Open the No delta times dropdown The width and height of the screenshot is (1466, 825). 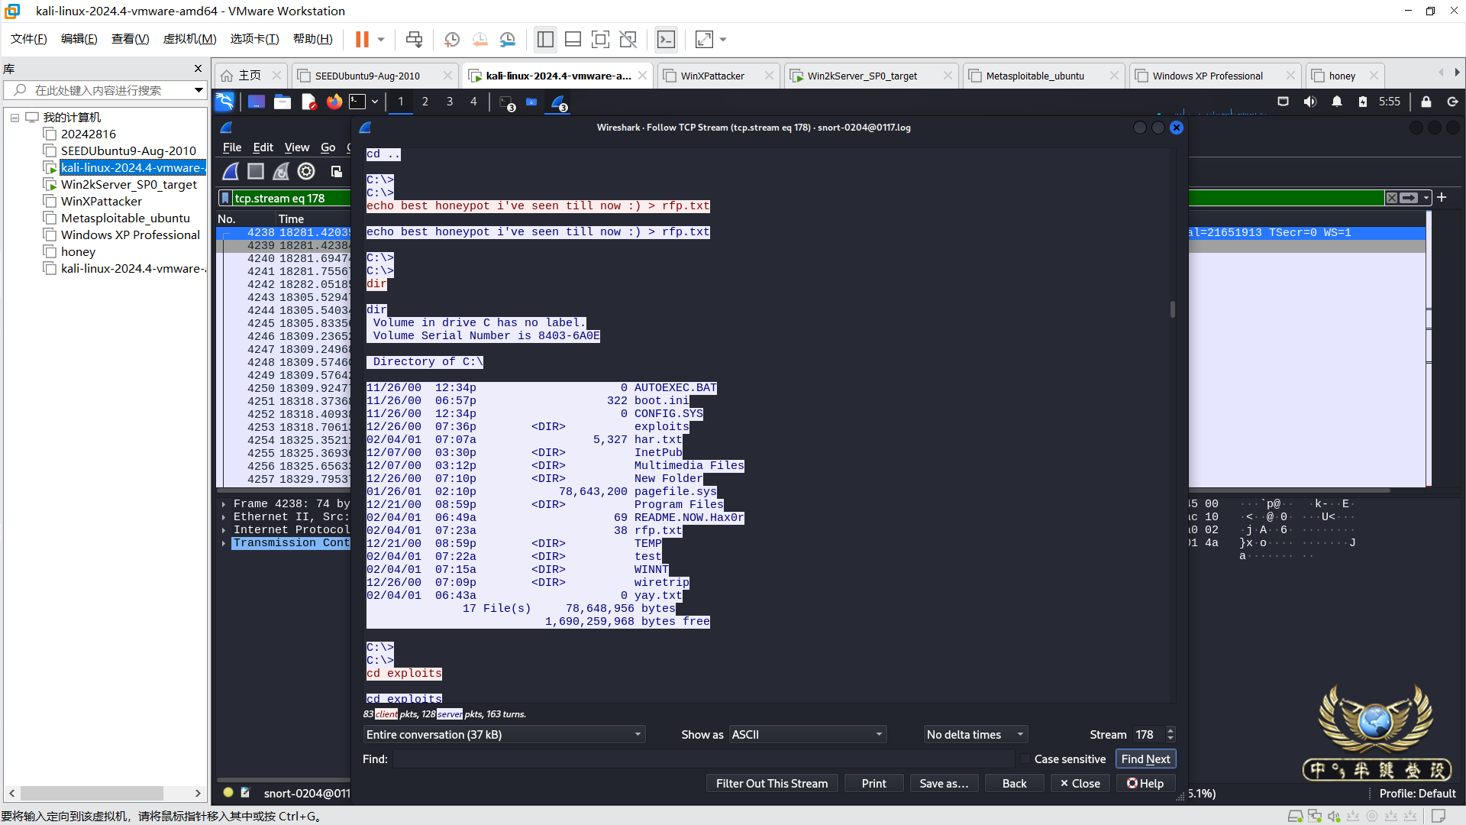[974, 734]
